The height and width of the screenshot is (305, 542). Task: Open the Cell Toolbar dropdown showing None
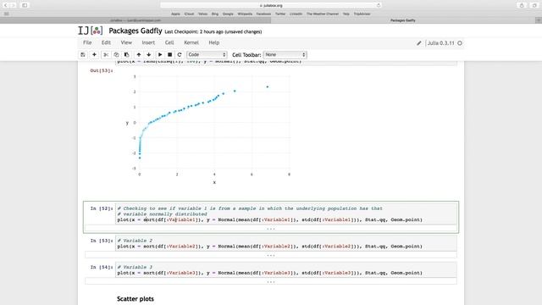point(285,54)
